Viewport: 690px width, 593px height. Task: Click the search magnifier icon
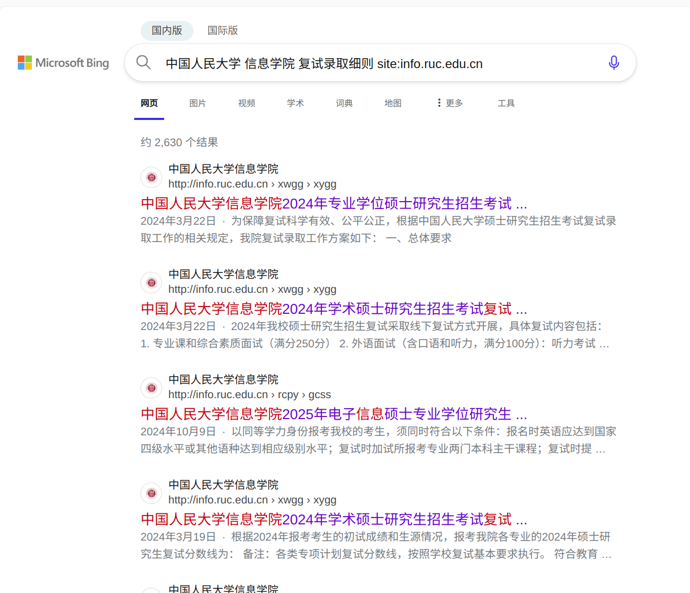[143, 63]
